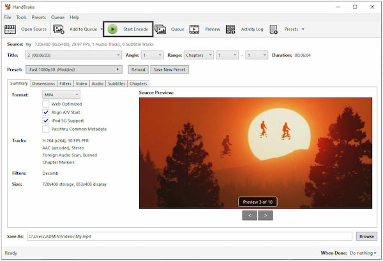Screen dimensions: 383x261
Task: Enable the Passthru Common Metadata checkbox
Action: coord(46,129)
